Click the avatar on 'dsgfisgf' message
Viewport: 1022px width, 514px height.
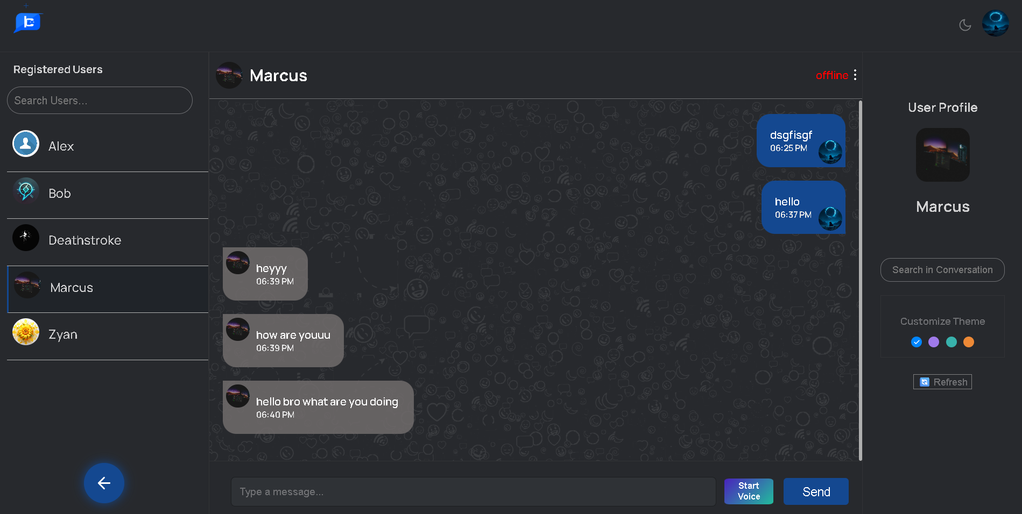[x=830, y=152]
